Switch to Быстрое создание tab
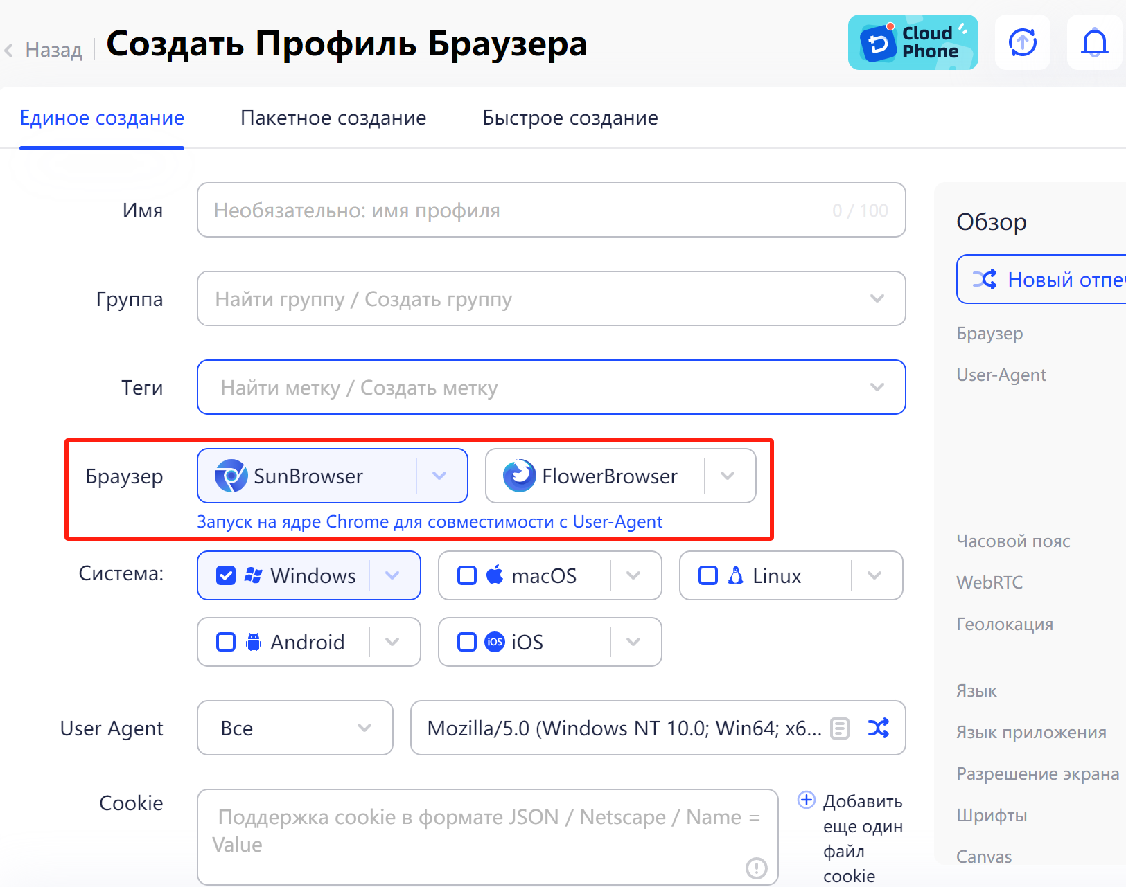The height and width of the screenshot is (887, 1126). click(570, 118)
